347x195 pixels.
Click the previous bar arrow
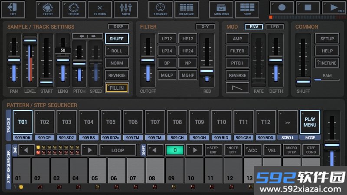26,150
